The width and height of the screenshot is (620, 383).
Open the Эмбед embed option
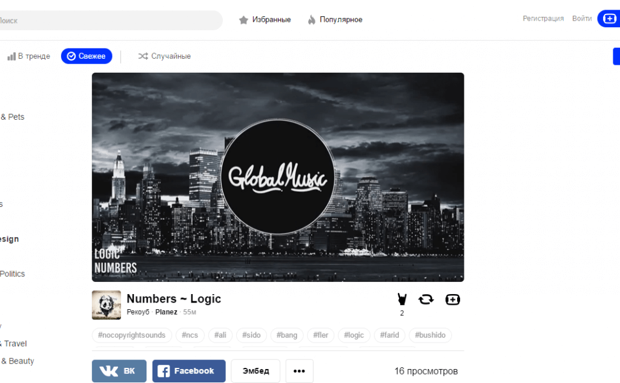click(256, 371)
